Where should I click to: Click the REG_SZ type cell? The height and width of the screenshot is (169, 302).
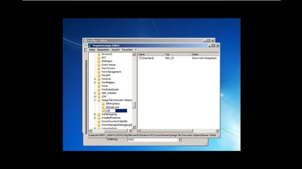[169, 58]
